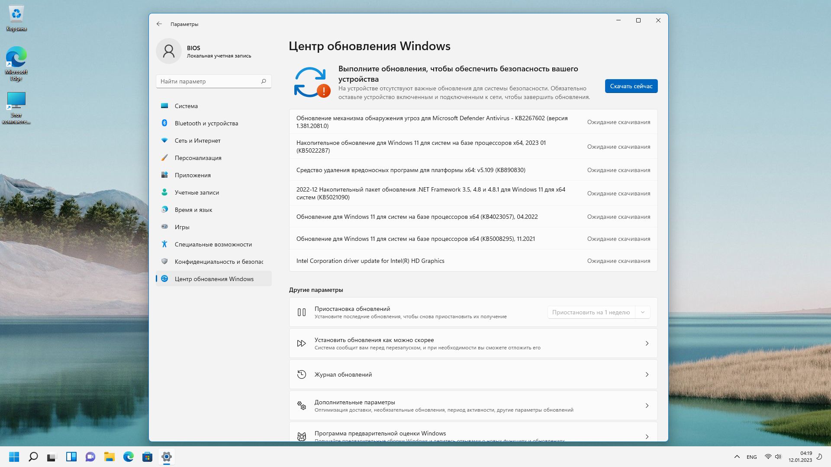Open the Приостановить на 1 неделю dropdown arrow

(643, 312)
